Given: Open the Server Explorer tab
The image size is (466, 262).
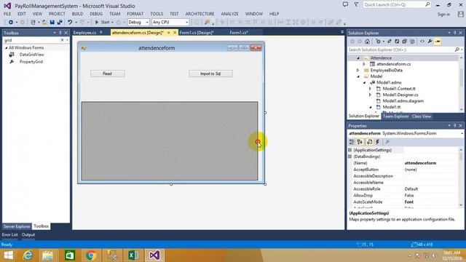Looking at the screenshot, I should coord(17,226).
